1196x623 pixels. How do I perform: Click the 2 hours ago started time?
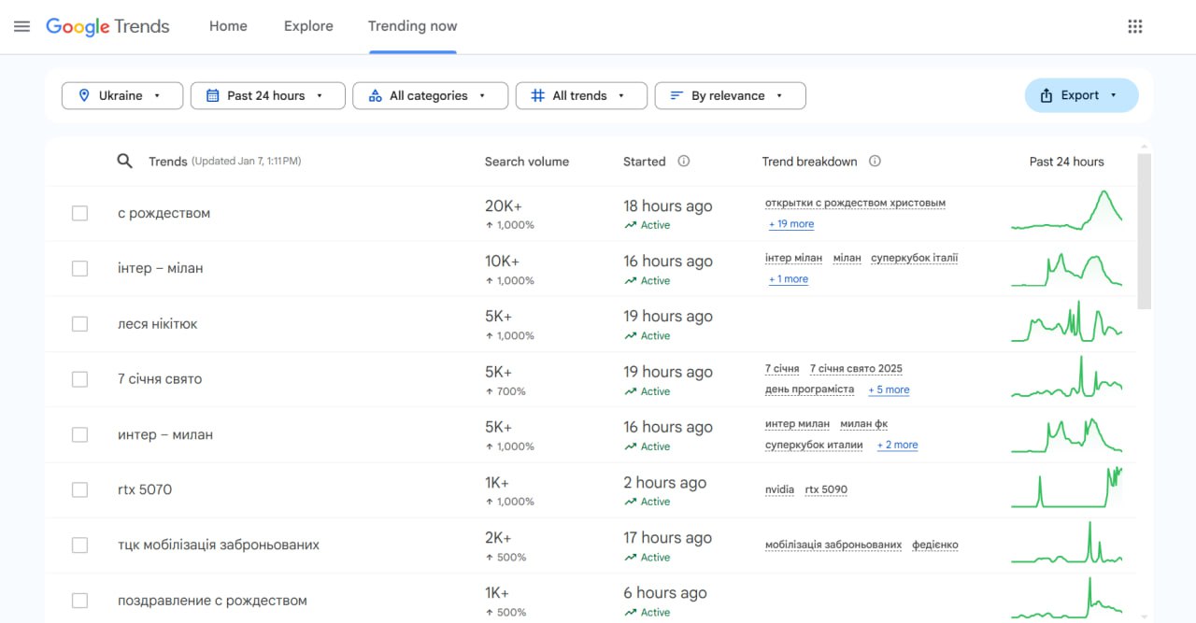[665, 483]
